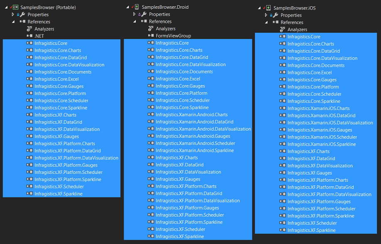381x244 pixels.
Task: Select Infragistics.Xamarin.iOS.DataGrid reference
Action: coord(321,116)
